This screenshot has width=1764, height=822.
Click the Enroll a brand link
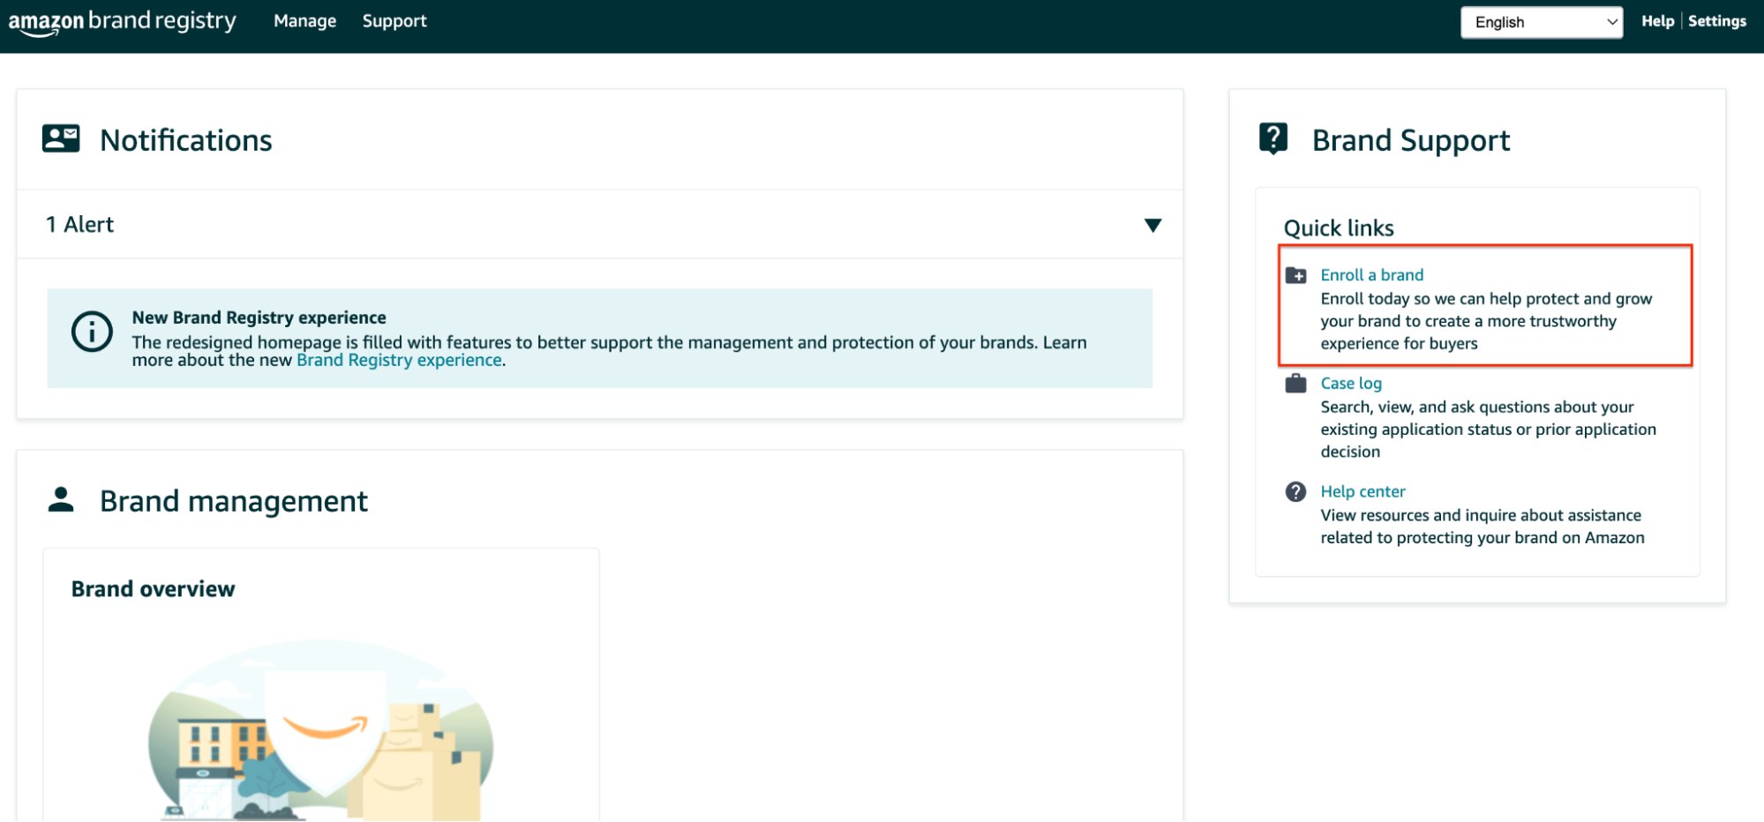click(1371, 275)
